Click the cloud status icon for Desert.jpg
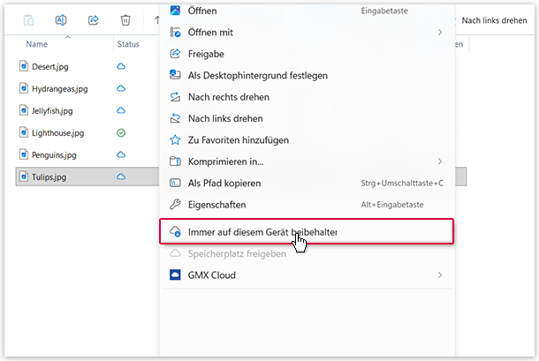The width and height of the screenshot is (539, 361). click(x=121, y=66)
